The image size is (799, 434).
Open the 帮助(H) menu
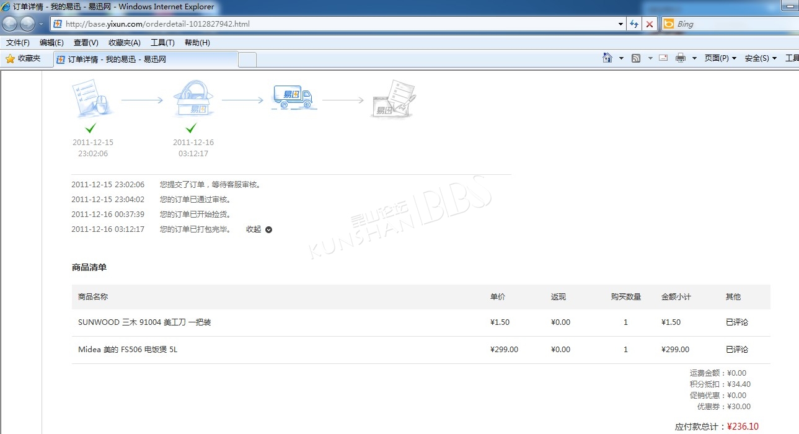click(x=197, y=43)
